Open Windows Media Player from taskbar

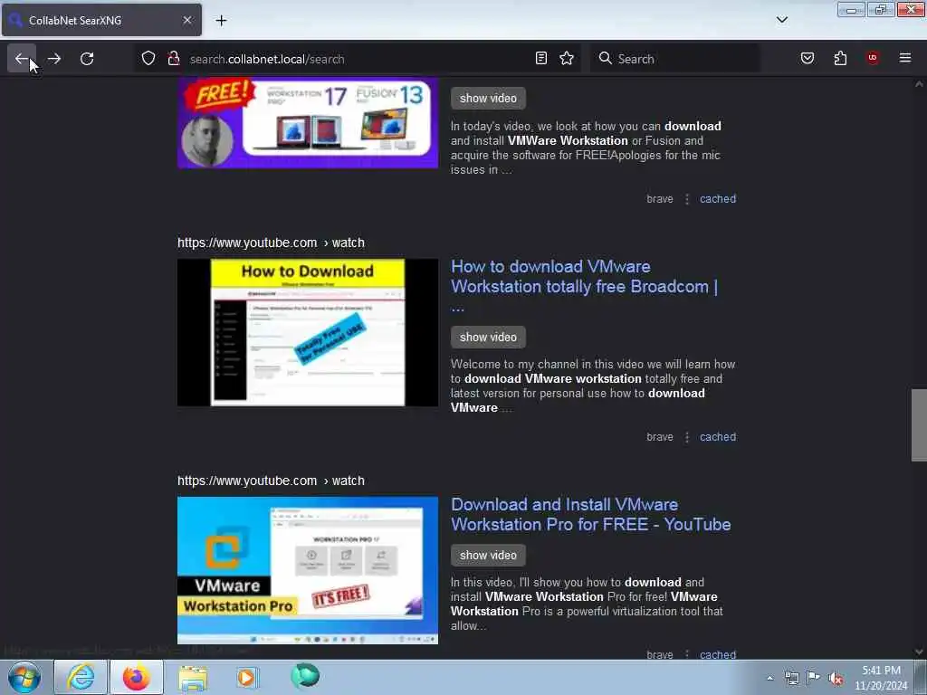click(x=247, y=677)
